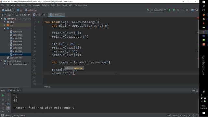Hide the Project tool window icon
208x117 pixels.
point(29,15)
